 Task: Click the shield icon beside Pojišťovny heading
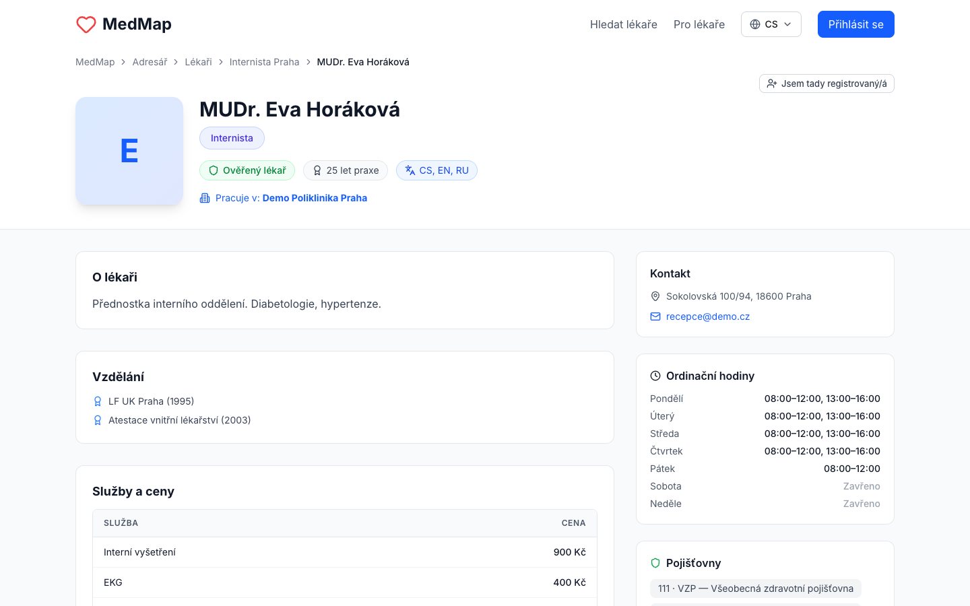point(655,563)
